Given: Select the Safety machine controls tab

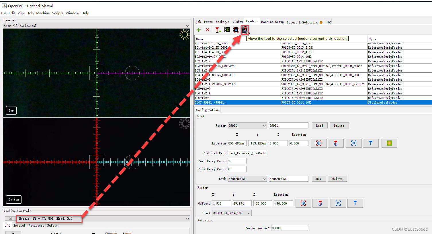Looking at the screenshot, I should point(52,225).
